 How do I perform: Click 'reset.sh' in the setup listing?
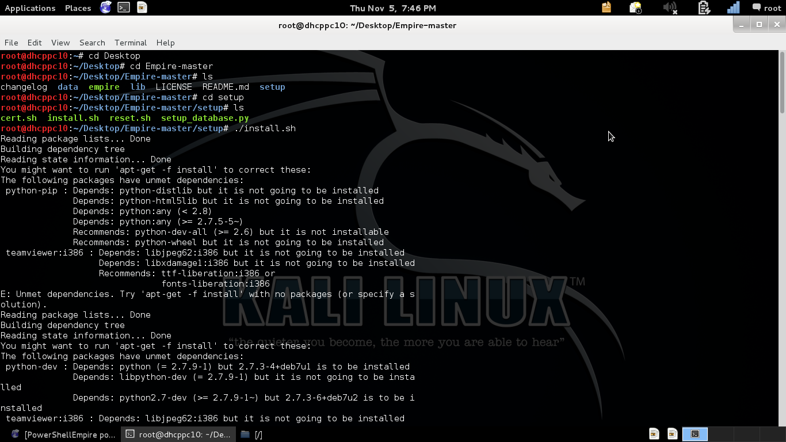coord(130,118)
